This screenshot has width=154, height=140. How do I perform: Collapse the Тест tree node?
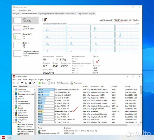14,122
